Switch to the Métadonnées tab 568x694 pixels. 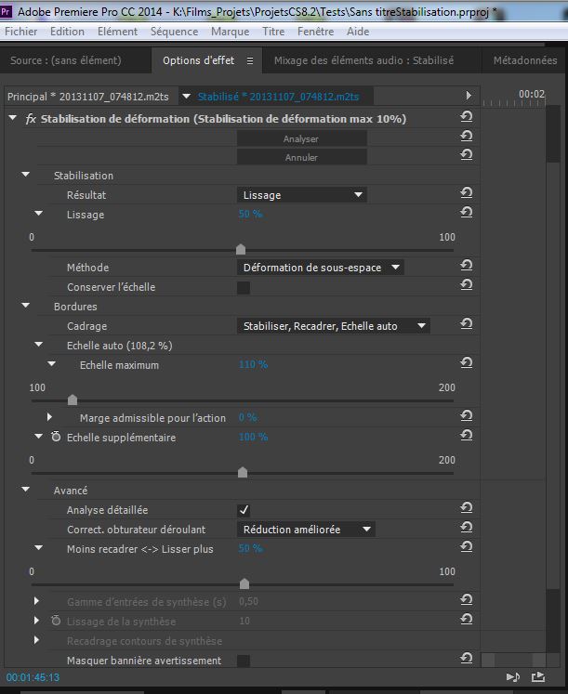pos(525,61)
